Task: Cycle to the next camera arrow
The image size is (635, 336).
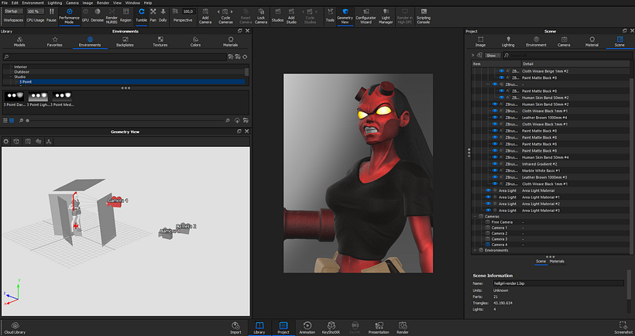Action: [232, 12]
